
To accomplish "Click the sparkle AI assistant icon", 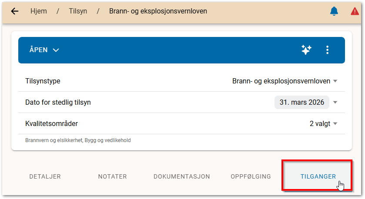I will (x=306, y=50).
